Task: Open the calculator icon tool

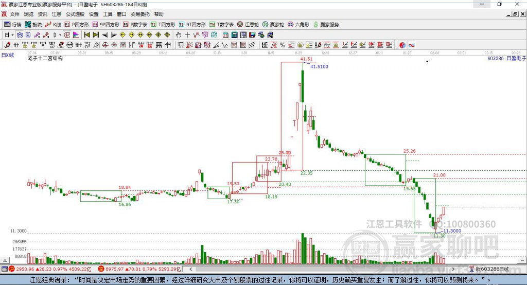Action: click(x=235, y=35)
